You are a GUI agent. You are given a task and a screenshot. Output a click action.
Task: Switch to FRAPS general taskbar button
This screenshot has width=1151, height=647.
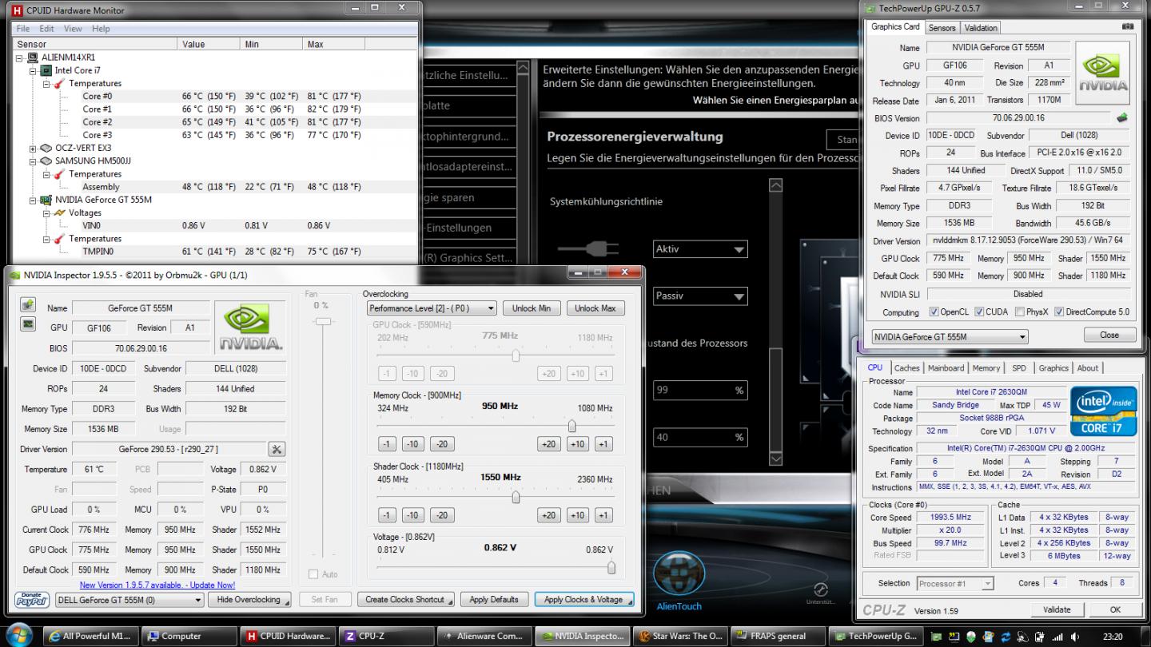778,636
